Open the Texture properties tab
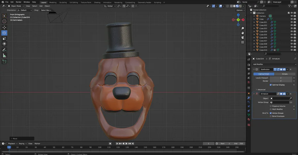The width and height of the screenshot is (298, 155). [x=249, y=125]
